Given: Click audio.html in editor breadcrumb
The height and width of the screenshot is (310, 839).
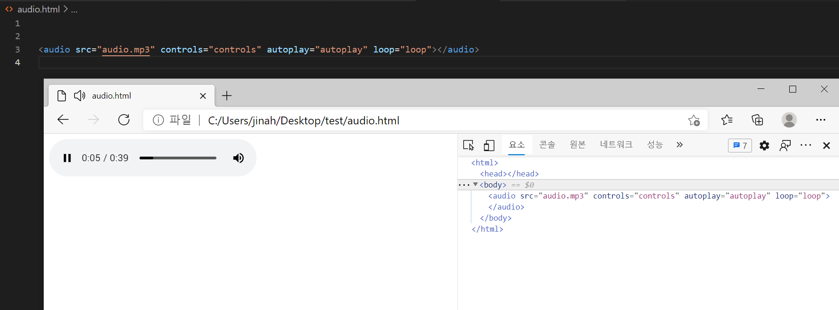Looking at the screenshot, I should click(39, 9).
